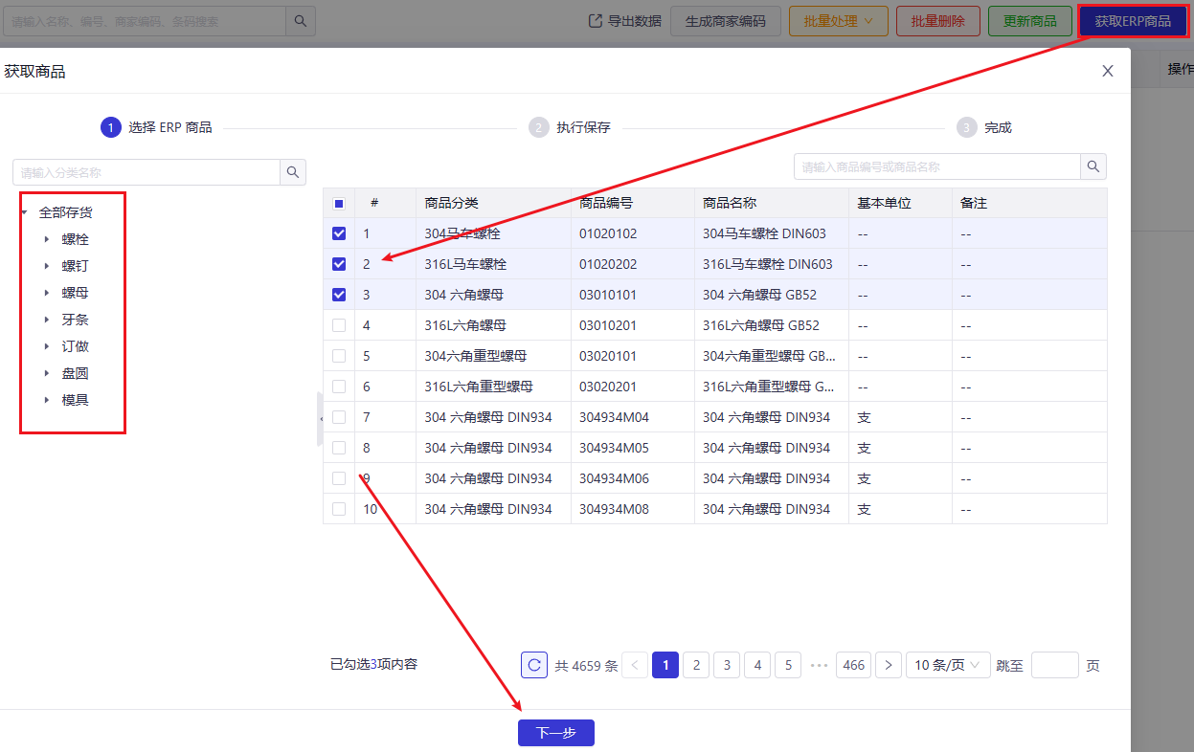This screenshot has width=1194, height=752.
Task: Click the 生成商家编码 button
Action: [x=726, y=21]
